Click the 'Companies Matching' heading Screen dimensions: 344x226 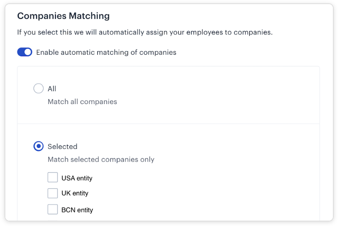click(x=63, y=16)
